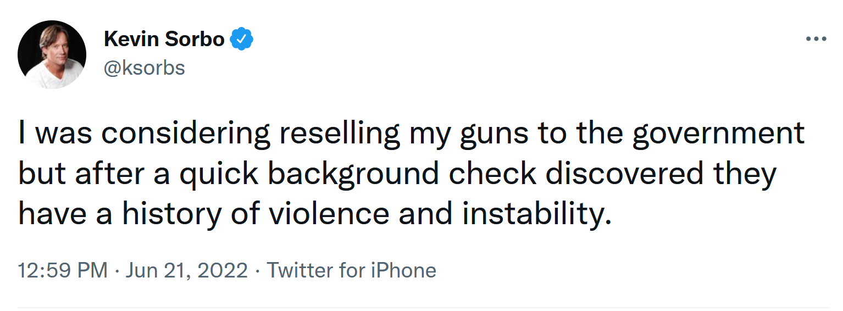Click the 12:59 PM timestamp
This screenshot has width=843, height=311.
(x=63, y=271)
